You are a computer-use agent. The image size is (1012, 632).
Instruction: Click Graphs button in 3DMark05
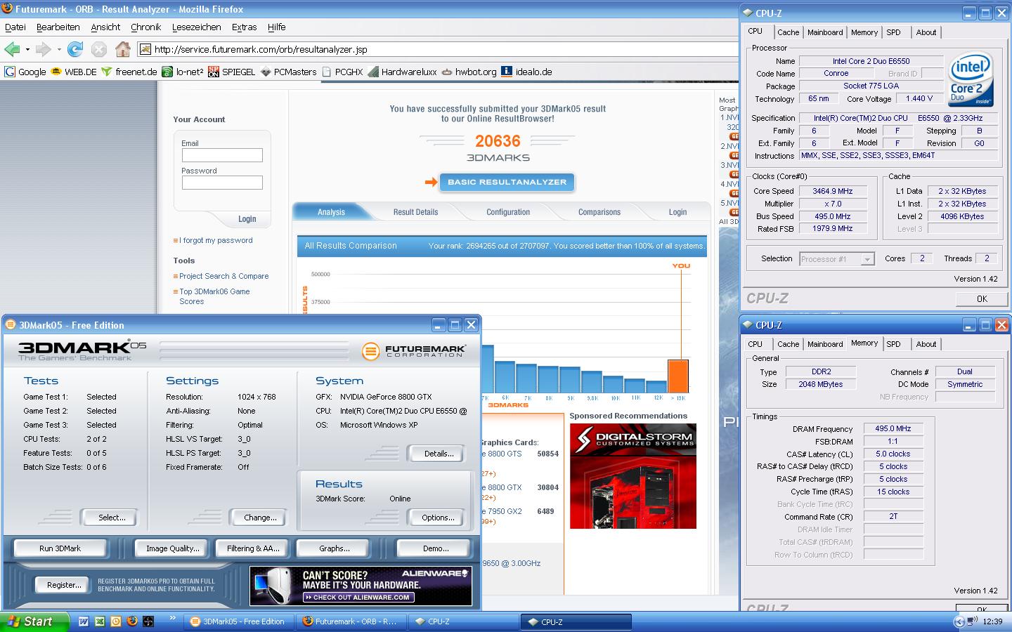point(334,548)
